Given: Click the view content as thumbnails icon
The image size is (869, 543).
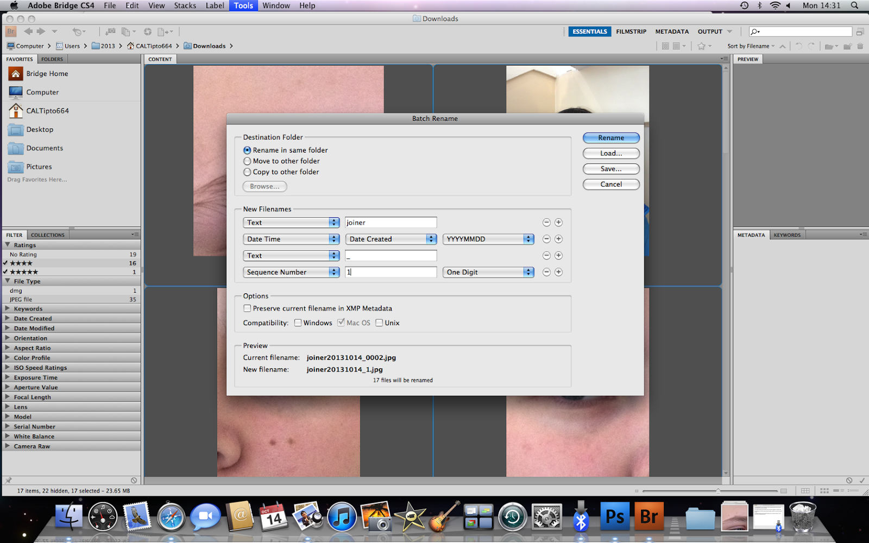Looking at the screenshot, I should point(824,491).
